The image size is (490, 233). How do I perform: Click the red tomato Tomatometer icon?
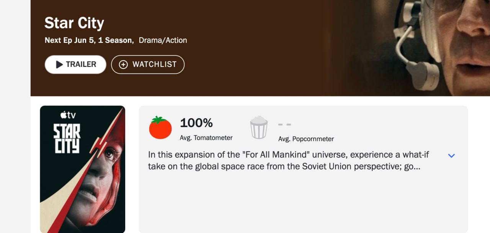tap(160, 127)
